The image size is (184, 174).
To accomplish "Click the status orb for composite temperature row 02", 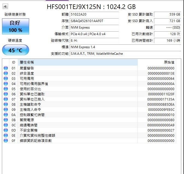I will tap(6, 73).
